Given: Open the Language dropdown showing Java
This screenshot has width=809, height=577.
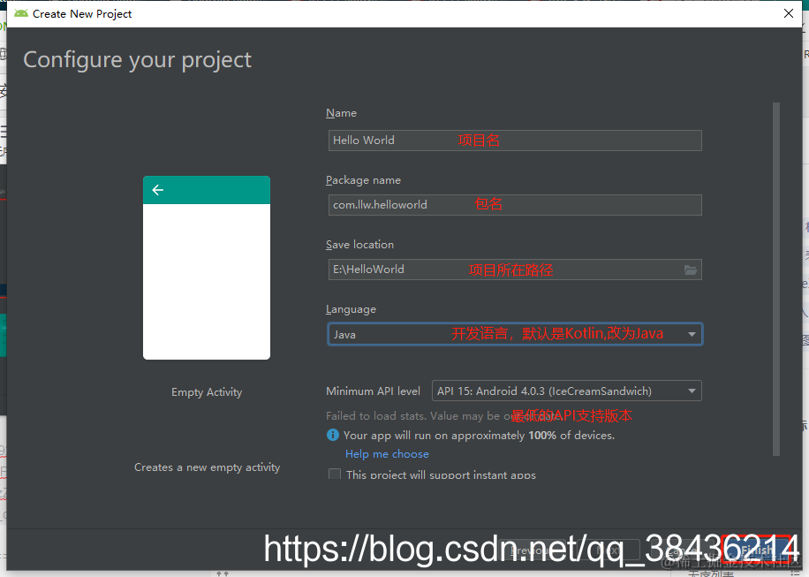Looking at the screenshot, I should [x=514, y=334].
